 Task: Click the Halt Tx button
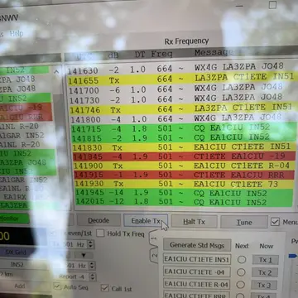195,222
